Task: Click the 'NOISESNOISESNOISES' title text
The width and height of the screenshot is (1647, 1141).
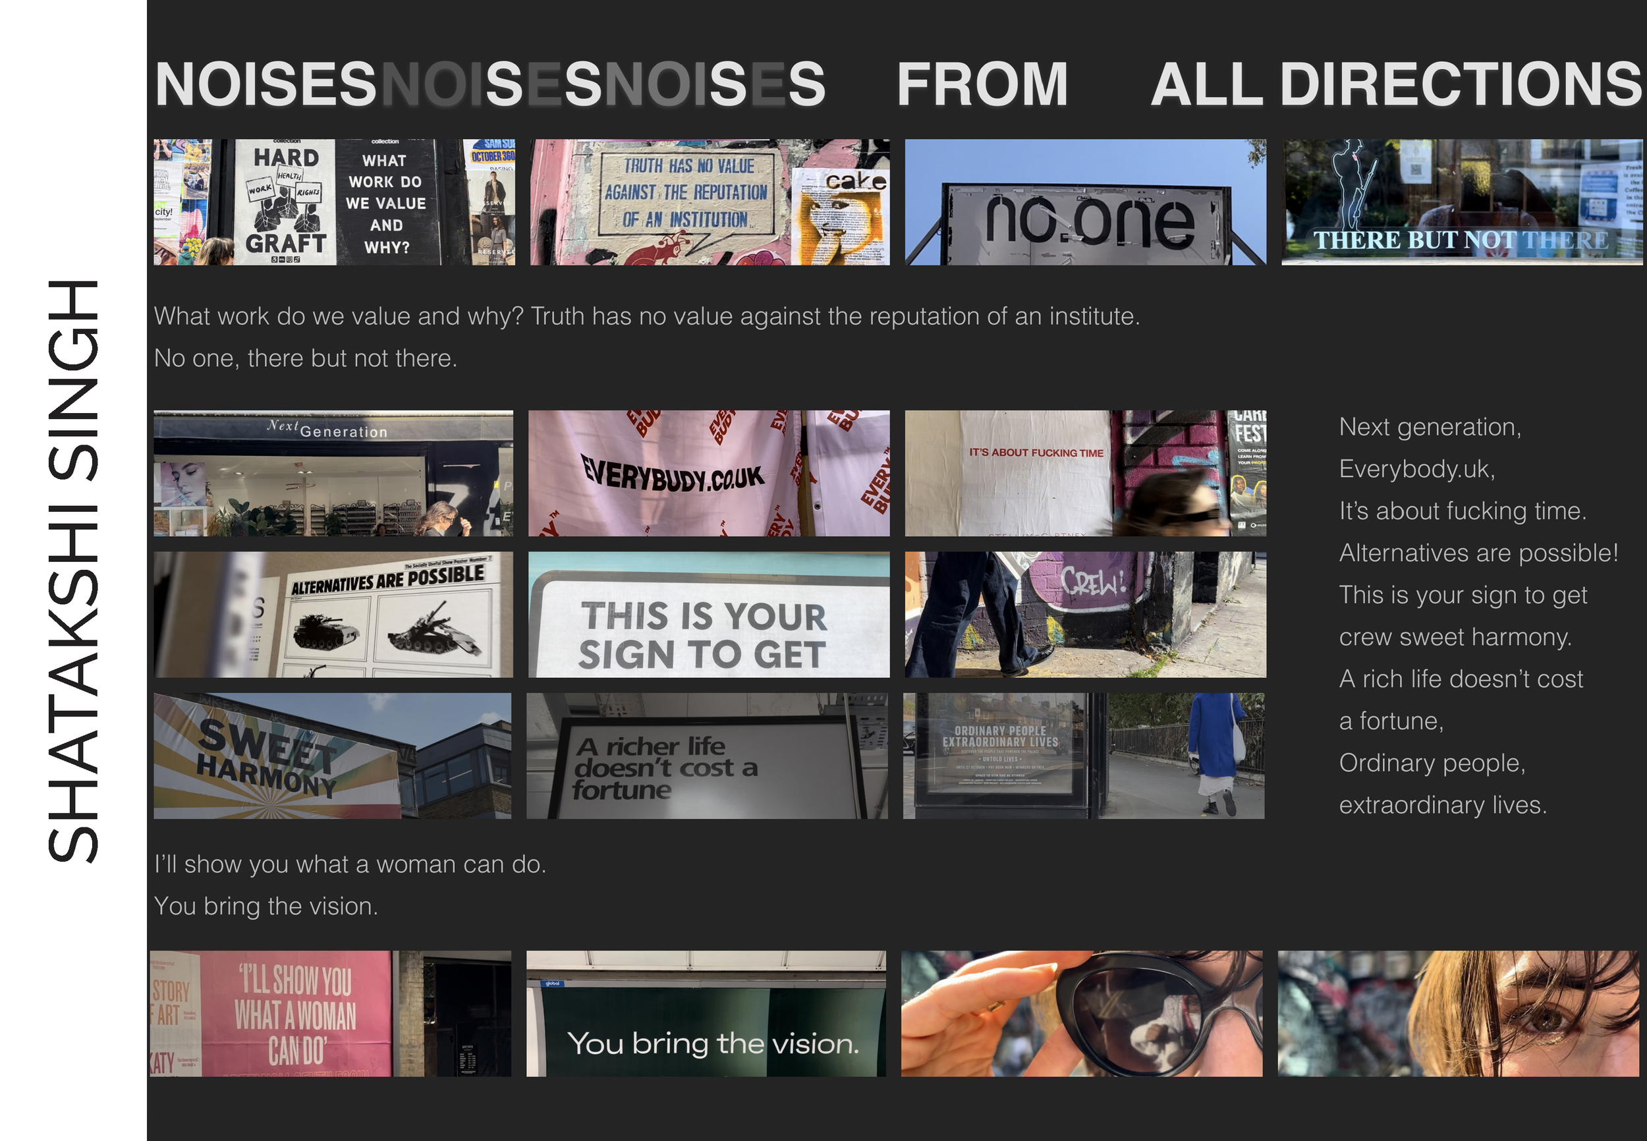Action: 489,84
